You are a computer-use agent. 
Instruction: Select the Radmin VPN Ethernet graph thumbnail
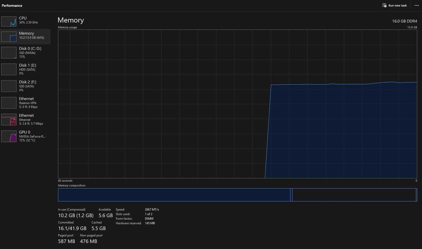coord(9,103)
